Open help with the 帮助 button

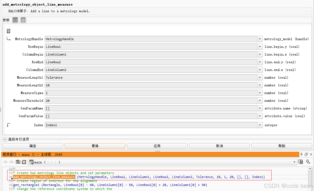click(x=282, y=146)
